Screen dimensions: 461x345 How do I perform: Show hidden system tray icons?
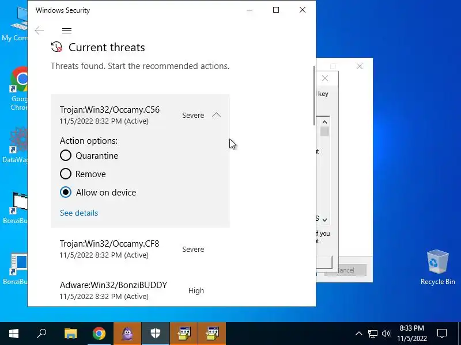(358, 333)
